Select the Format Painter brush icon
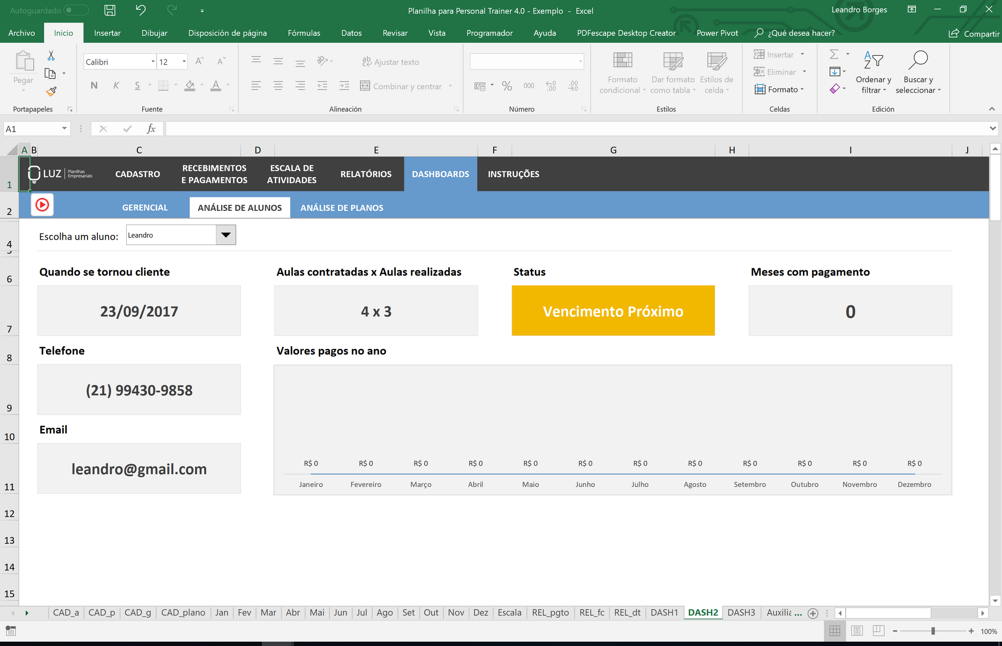The height and width of the screenshot is (646, 1002). click(51, 92)
